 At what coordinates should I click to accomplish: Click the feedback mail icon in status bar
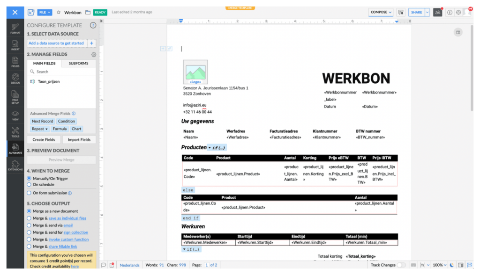coord(470,265)
